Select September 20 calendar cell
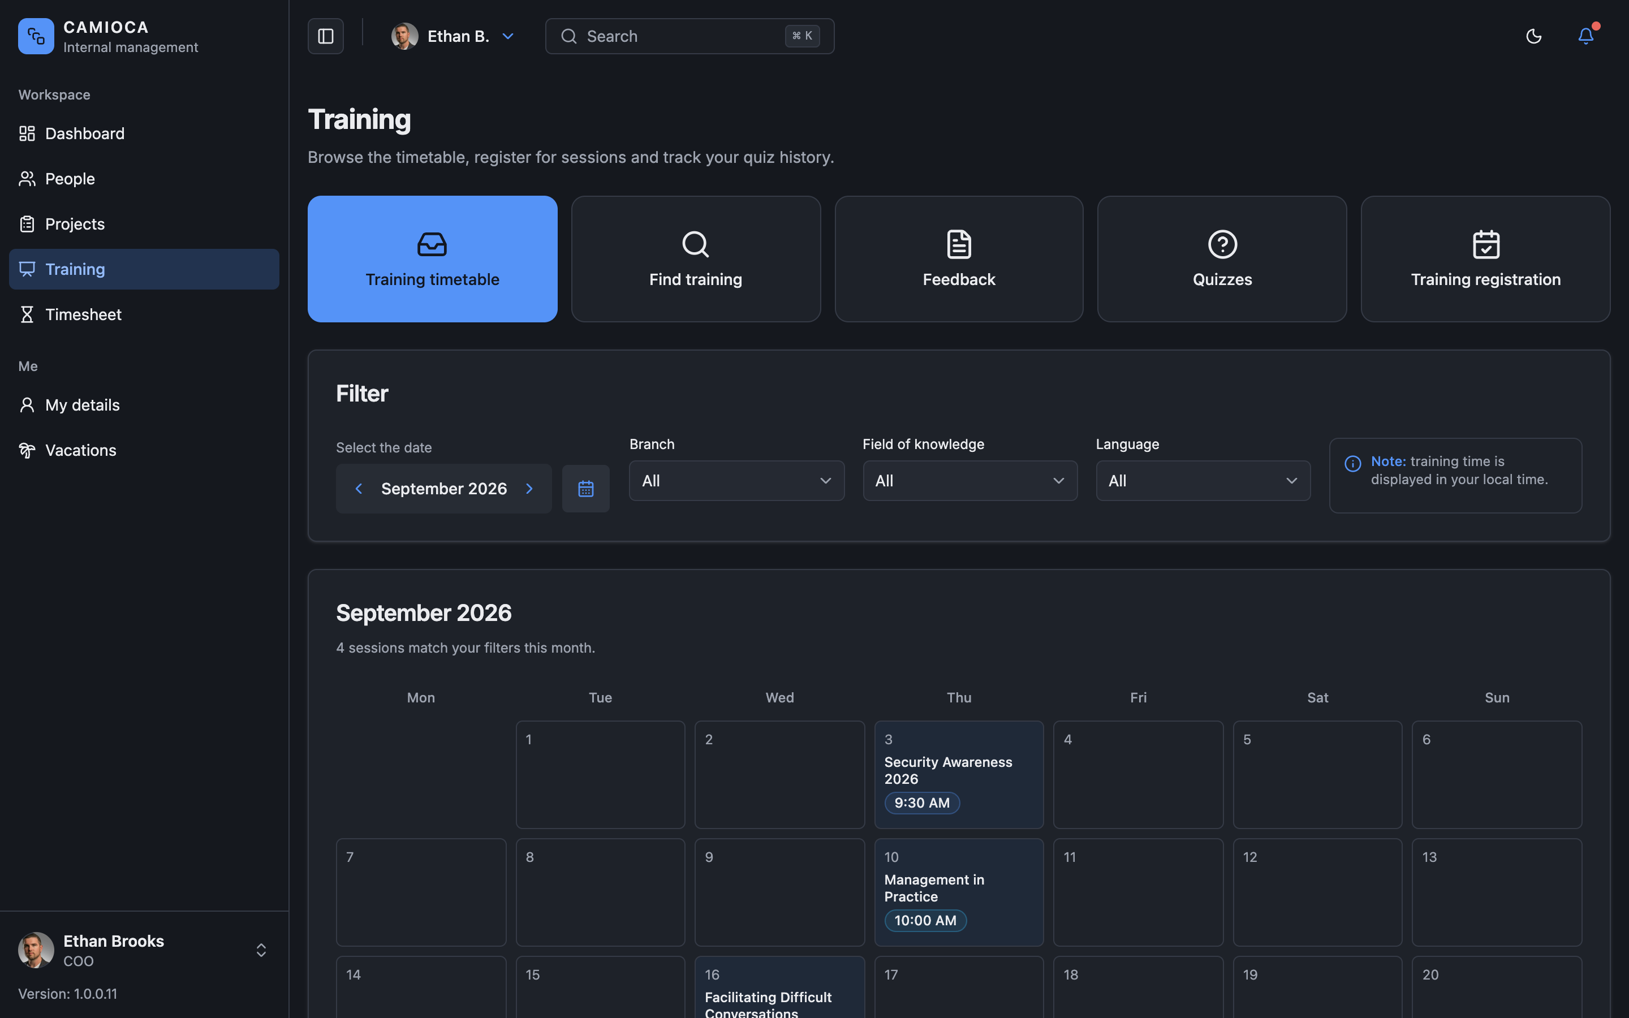Image resolution: width=1629 pixels, height=1018 pixels. [1497, 987]
